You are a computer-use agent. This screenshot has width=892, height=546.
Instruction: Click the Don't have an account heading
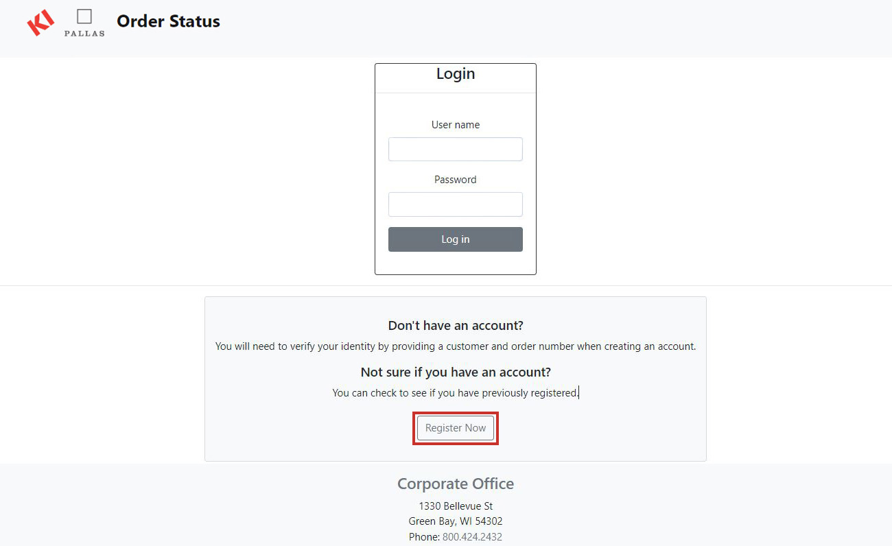tap(455, 325)
